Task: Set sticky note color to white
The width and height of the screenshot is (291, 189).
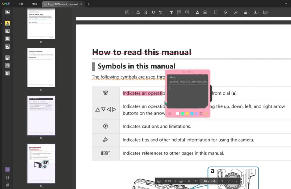Action: [178, 114]
